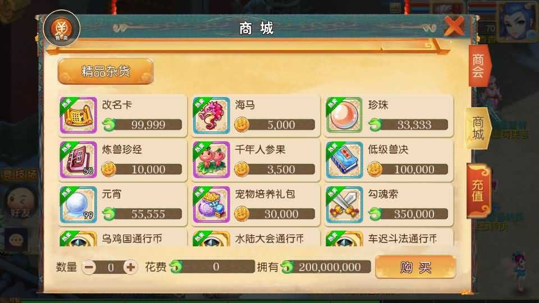Select the 宠物培养礼包 purple bag icon
Viewport: 539px width, 303px height.
[x=212, y=205]
